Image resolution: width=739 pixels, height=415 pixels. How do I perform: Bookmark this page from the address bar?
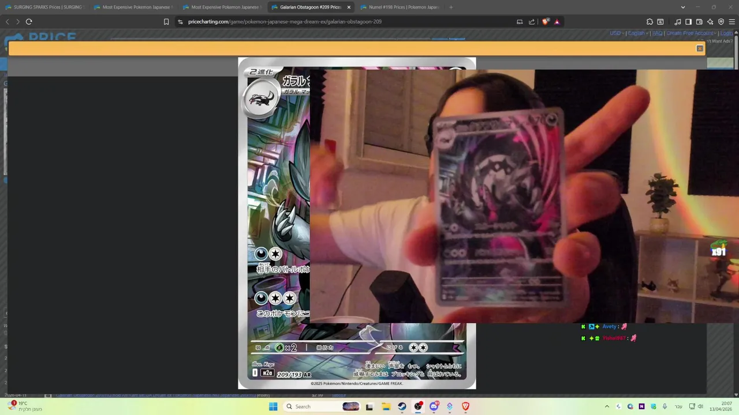pyautogui.click(x=166, y=22)
